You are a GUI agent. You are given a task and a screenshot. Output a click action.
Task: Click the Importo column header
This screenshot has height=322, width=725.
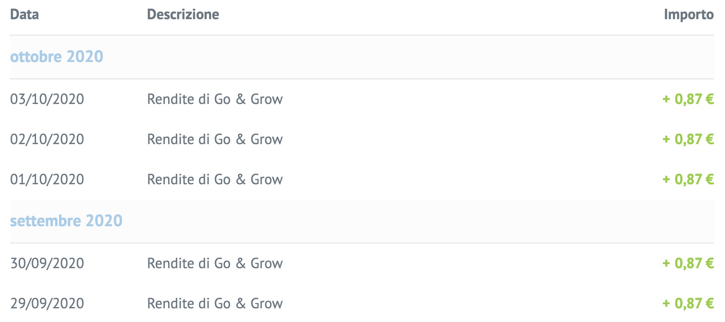688,15
